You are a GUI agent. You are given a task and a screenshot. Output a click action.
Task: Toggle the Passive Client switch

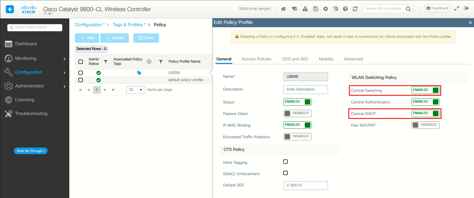(297, 113)
